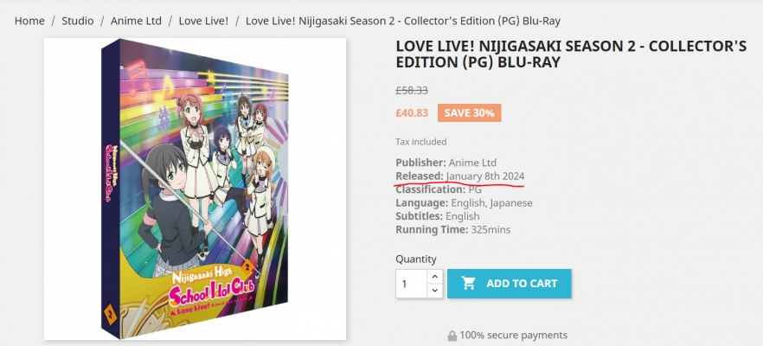Open the Love Live! breadcrumb category
Viewport: 763px width, 346px height.
(203, 20)
